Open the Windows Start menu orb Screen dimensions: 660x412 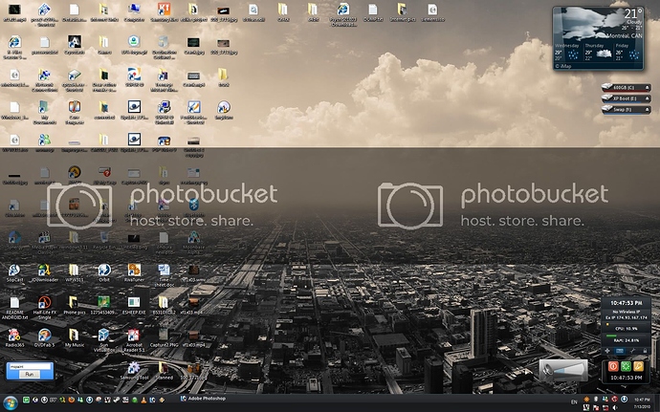pyautogui.click(x=10, y=398)
